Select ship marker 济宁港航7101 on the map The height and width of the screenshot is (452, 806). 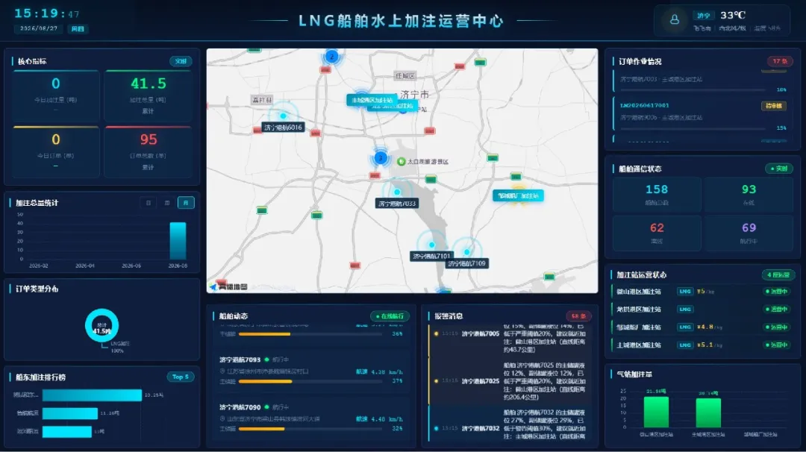tap(431, 256)
